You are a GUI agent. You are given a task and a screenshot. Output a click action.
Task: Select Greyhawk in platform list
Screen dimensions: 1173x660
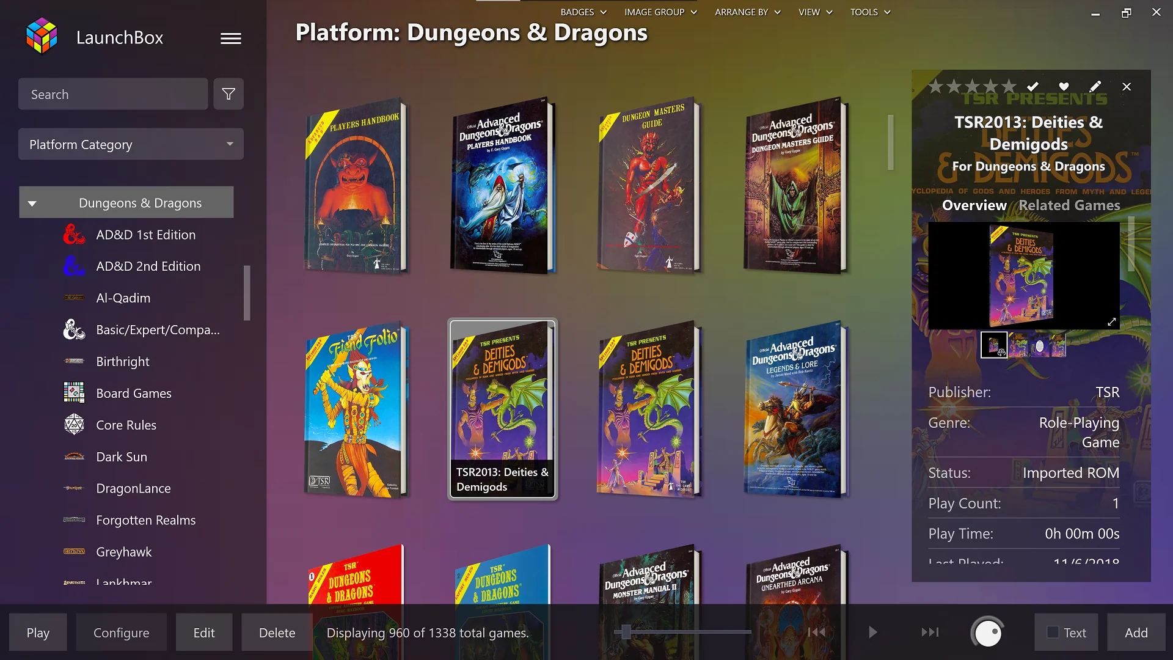[x=124, y=552]
